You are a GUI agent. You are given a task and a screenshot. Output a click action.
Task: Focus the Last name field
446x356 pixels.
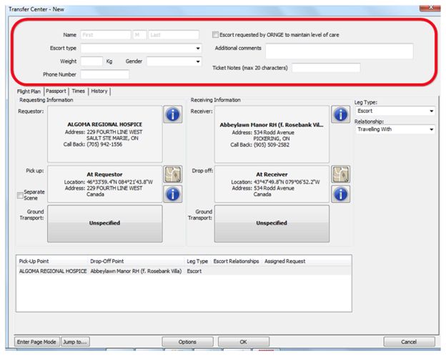point(174,35)
